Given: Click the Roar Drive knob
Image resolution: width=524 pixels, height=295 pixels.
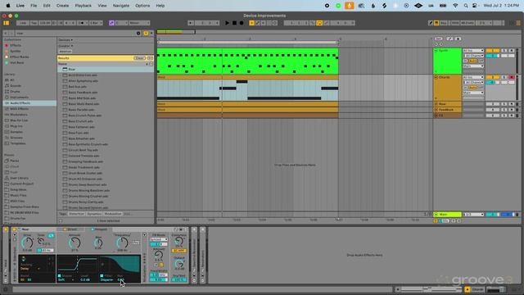Looking at the screenshot, I should coord(27,243).
